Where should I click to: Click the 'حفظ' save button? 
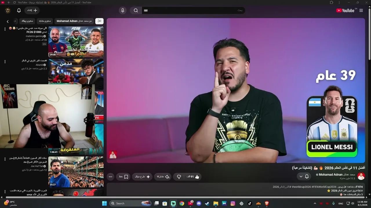click(x=123, y=177)
